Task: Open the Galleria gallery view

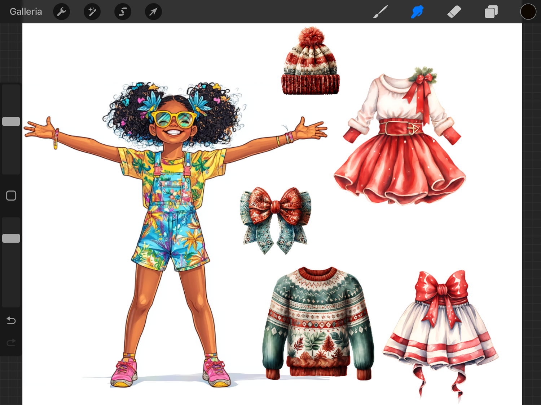Action: pos(26,12)
